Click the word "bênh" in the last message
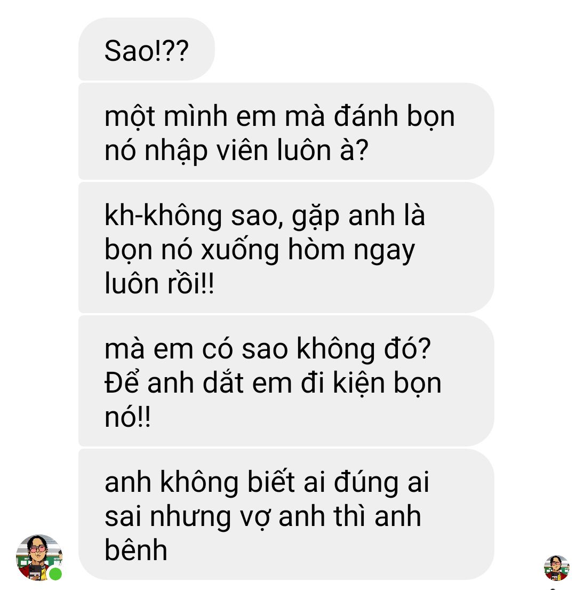The height and width of the screenshot is (590, 576). coord(136,550)
